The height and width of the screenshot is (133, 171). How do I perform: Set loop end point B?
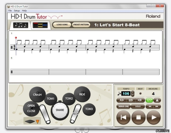pos(140,100)
